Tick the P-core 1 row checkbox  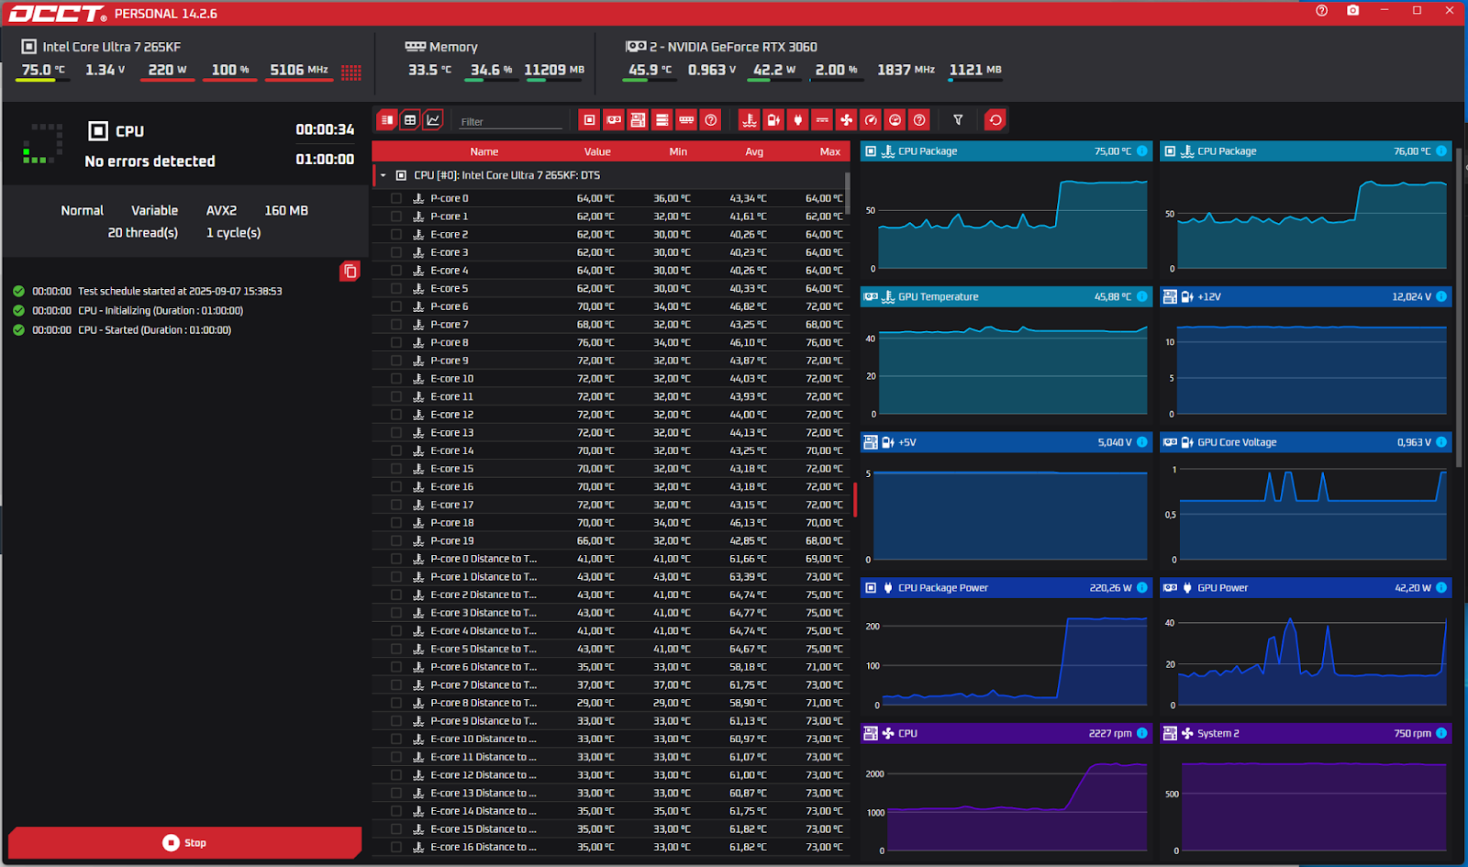point(396,217)
